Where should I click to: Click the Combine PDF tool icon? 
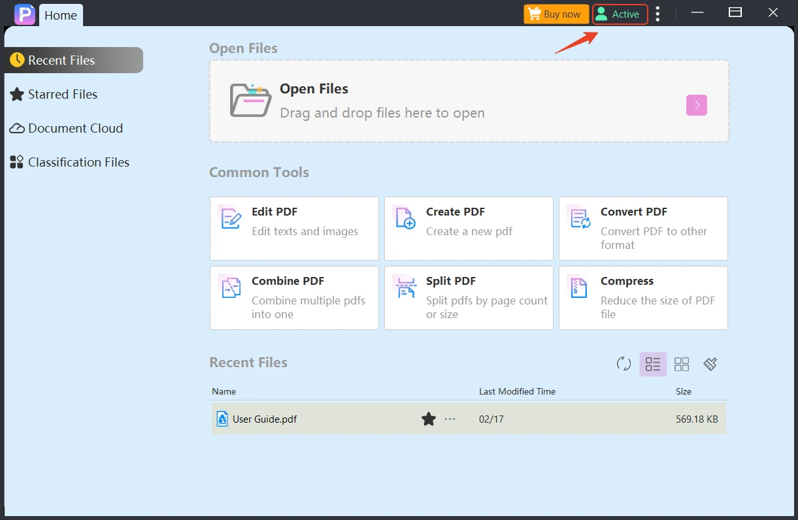coord(231,287)
